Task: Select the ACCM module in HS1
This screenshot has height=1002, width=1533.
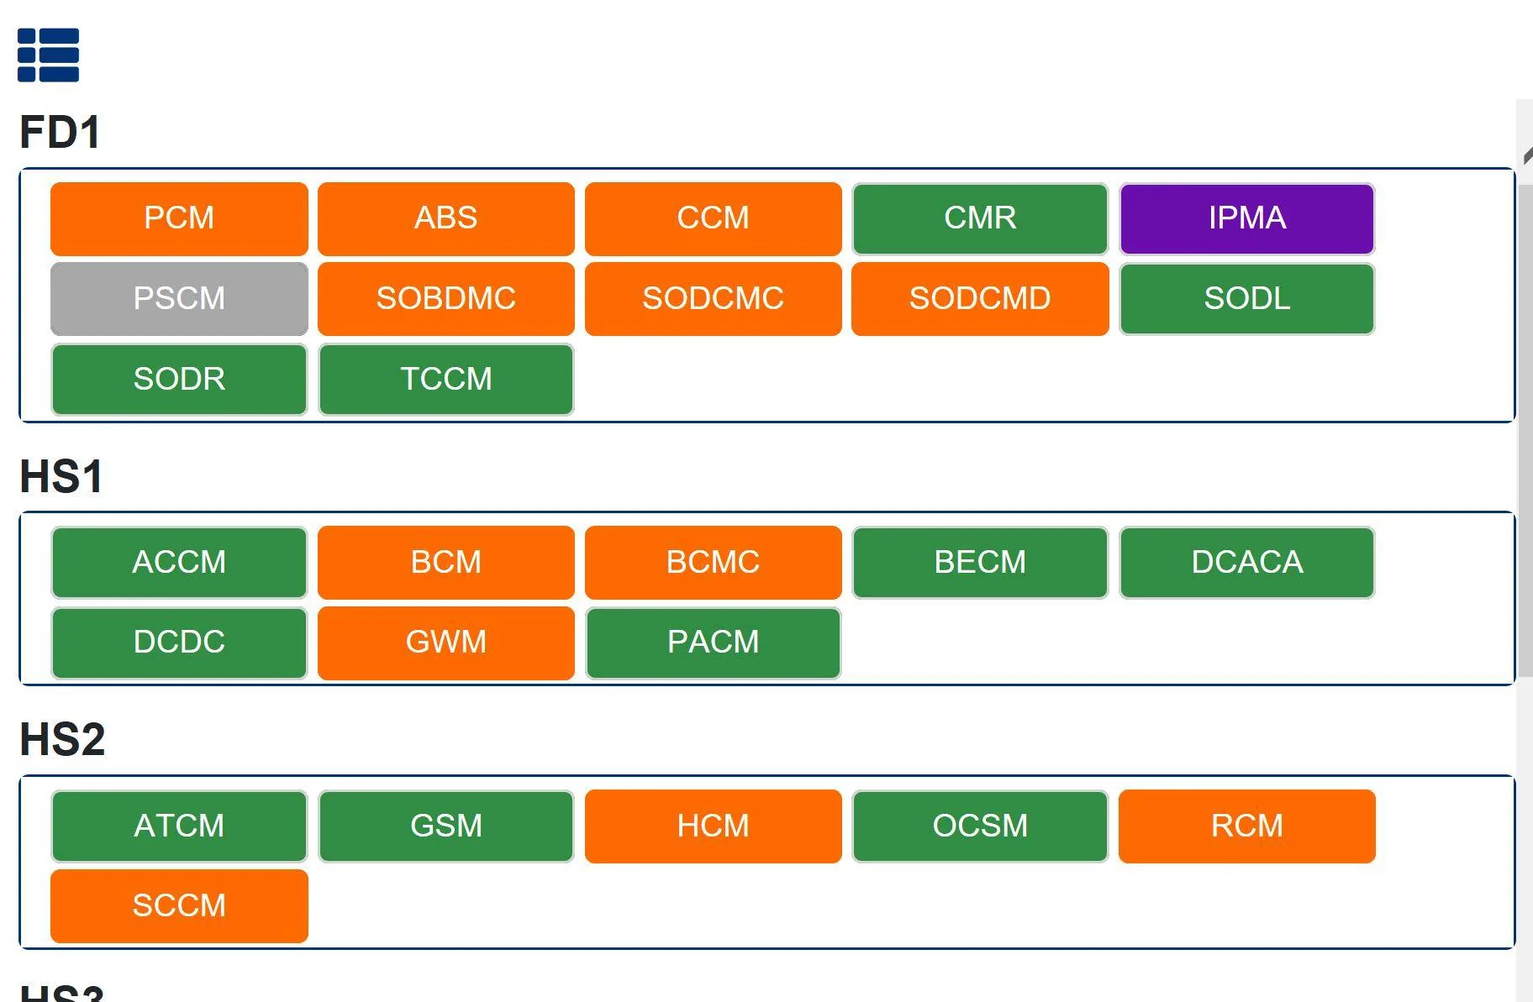Action: point(179,562)
